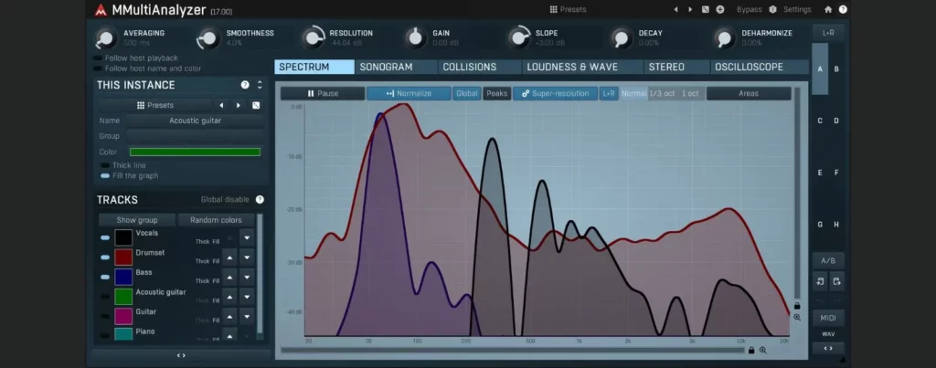Click the home icon in top bar
Viewport: 936px width, 368px height.
coord(828,9)
